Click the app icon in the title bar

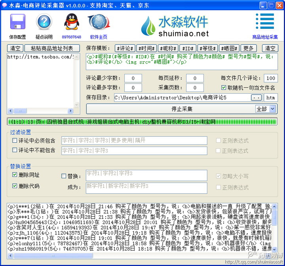coord(4,5)
